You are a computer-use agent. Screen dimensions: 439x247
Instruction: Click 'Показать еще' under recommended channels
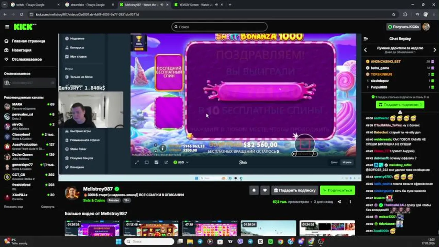click(14, 207)
